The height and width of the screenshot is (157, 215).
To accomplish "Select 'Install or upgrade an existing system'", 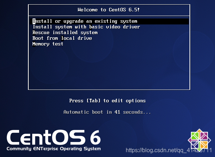I will (109, 21).
